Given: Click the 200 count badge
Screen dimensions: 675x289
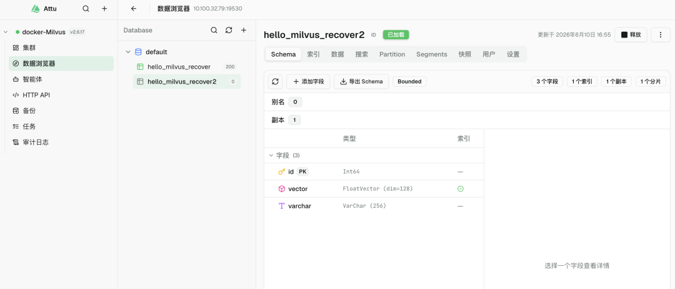Looking at the screenshot, I should click(230, 67).
